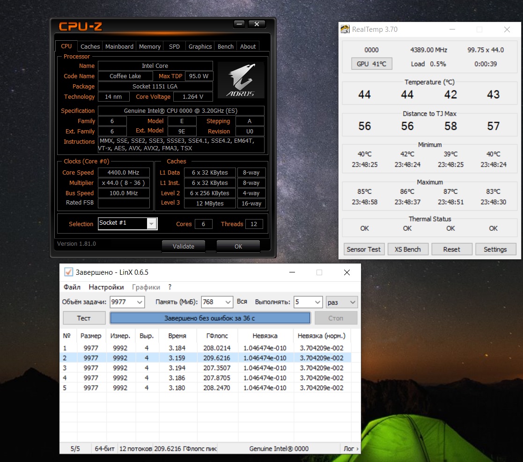Reset RealTemp min/max values
This screenshot has height=462, width=523.
[452, 249]
